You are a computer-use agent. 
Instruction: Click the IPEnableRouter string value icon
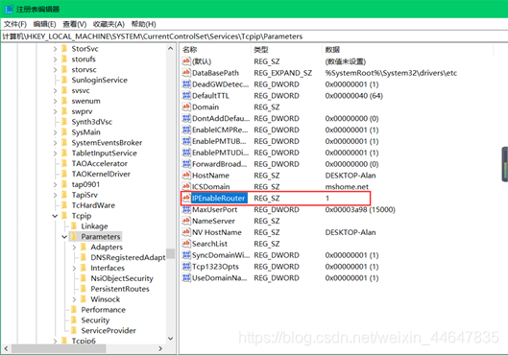click(186, 198)
